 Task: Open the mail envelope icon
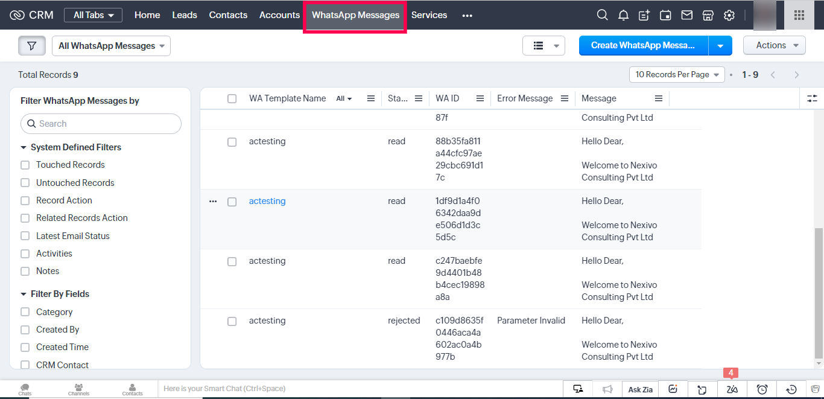click(x=686, y=15)
